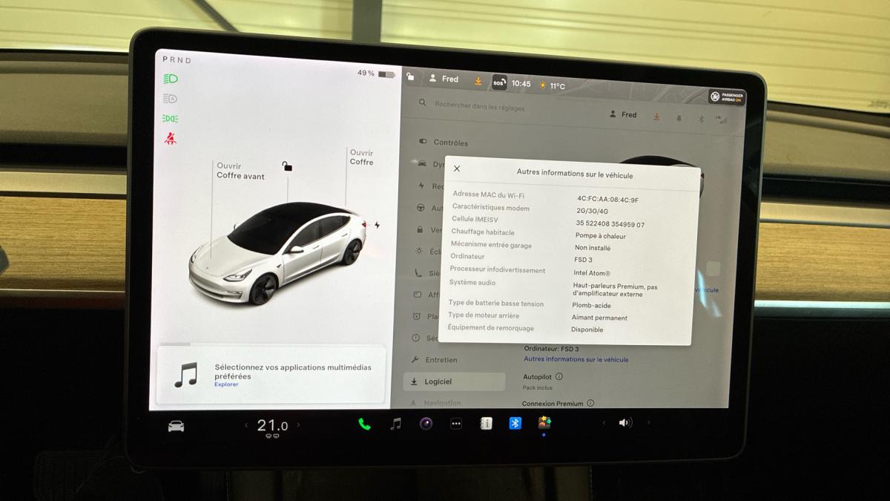Screen dimensions: 890x501
Task: Tap the SOS emergency icon
Action: tap(499, 82)
